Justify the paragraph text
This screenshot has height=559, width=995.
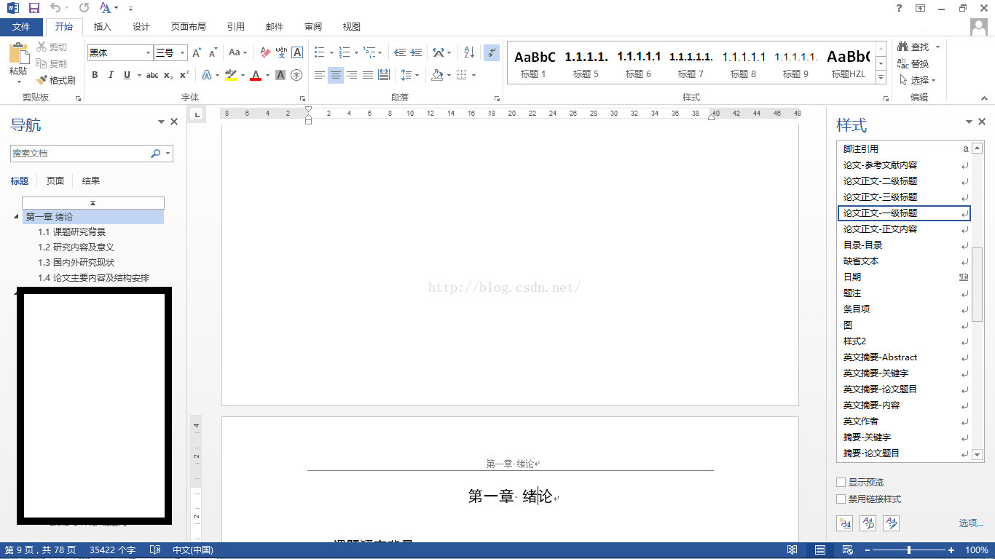pos(368,75)
